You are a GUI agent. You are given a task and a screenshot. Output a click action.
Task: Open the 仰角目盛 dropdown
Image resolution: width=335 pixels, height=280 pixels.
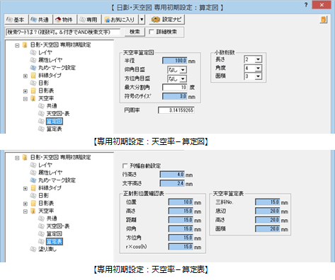click(x=183, y=70)
